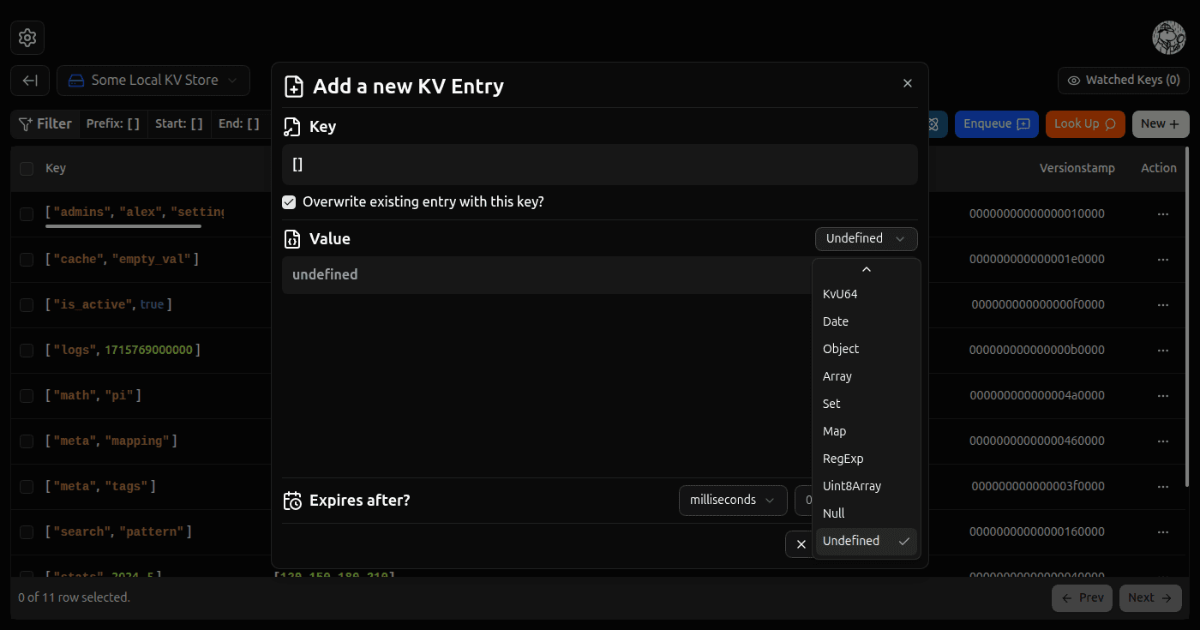The height and width of the screenshot is (630, 1200).
Task: Select the admins alex row checkbox
Action: [x=27, y=213]
